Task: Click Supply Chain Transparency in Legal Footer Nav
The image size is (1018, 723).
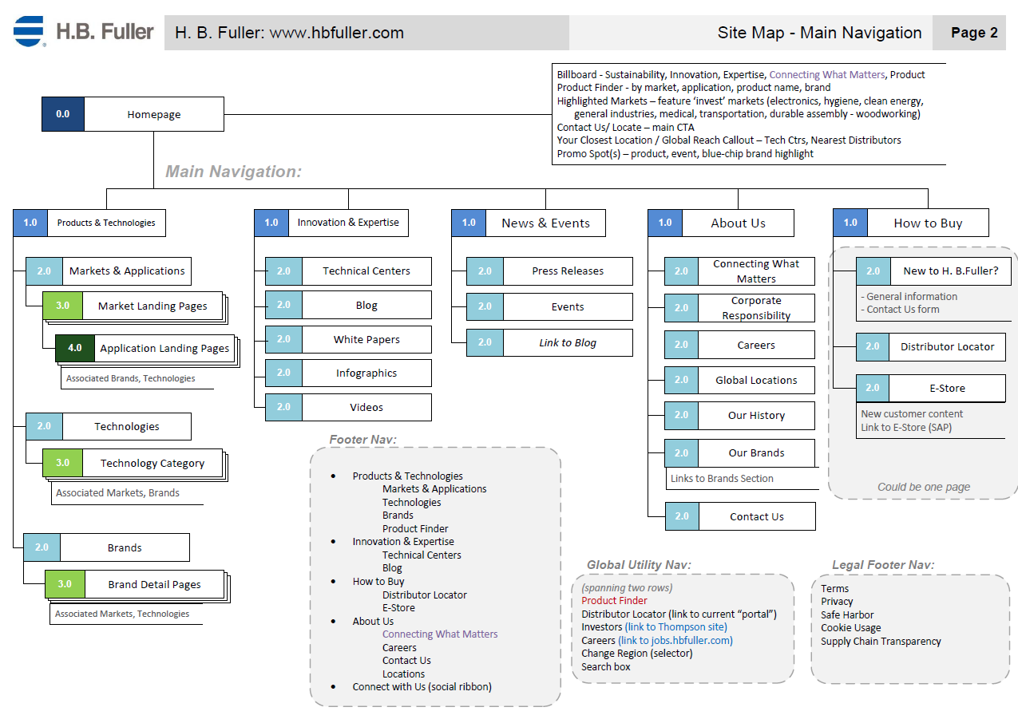Action: coord(881,642)
